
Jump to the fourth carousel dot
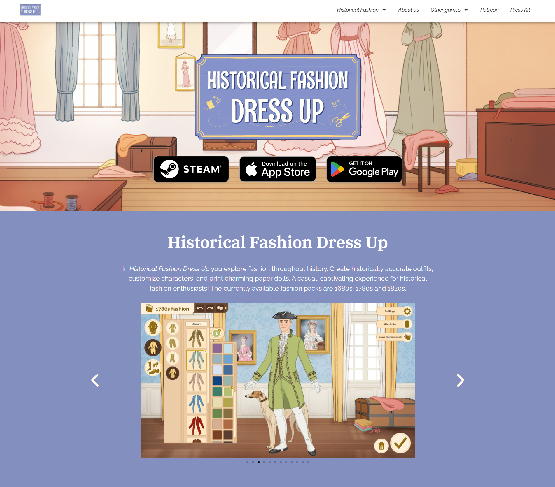pos(264,462)
